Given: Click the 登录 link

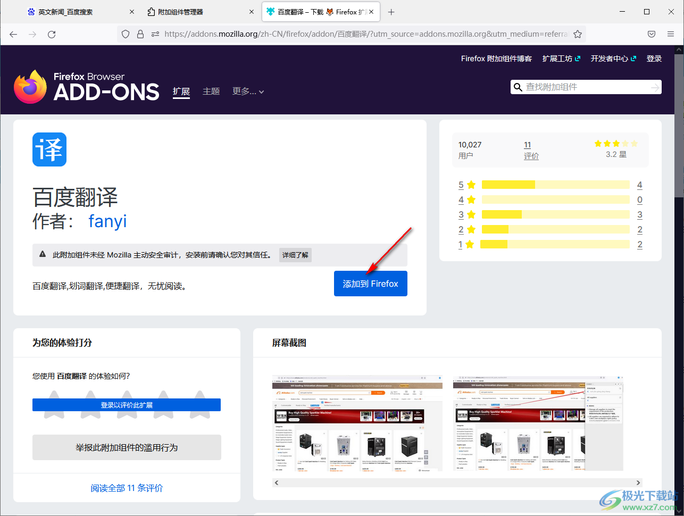Looking at the screenshot, I should pyautogui.click(x=654, y=59).
